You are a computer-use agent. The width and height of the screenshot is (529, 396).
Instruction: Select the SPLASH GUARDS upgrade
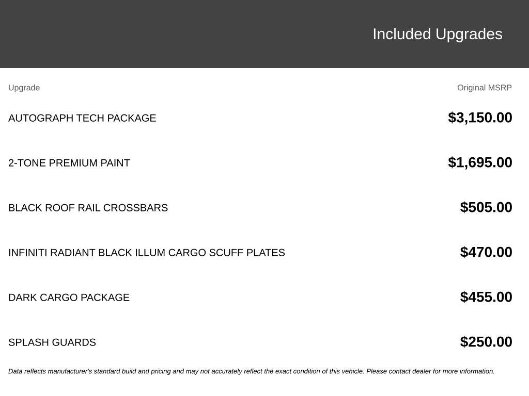(x=52, y=342)
